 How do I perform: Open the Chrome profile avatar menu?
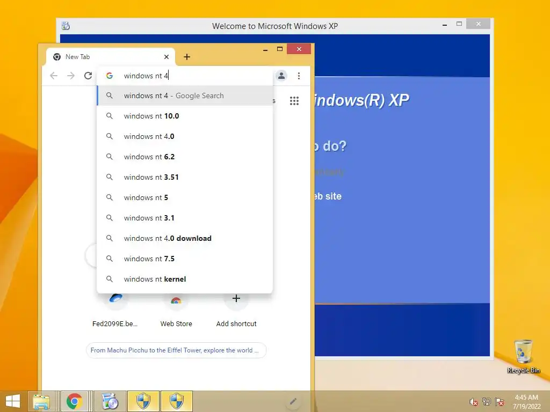[x=281, y=76]
